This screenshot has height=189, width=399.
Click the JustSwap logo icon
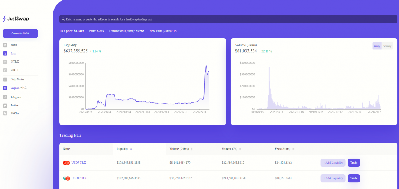[x=5, y=19]
